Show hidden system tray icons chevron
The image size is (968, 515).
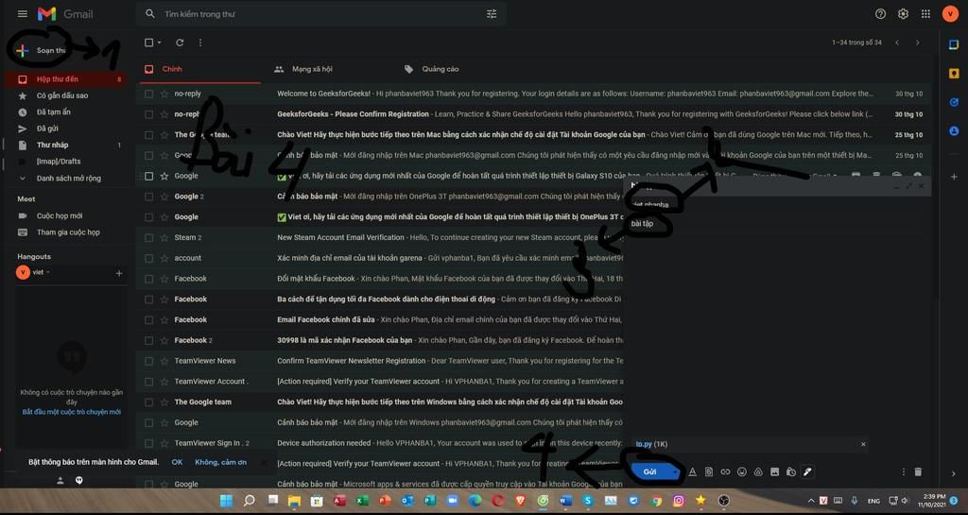(810, 501)
